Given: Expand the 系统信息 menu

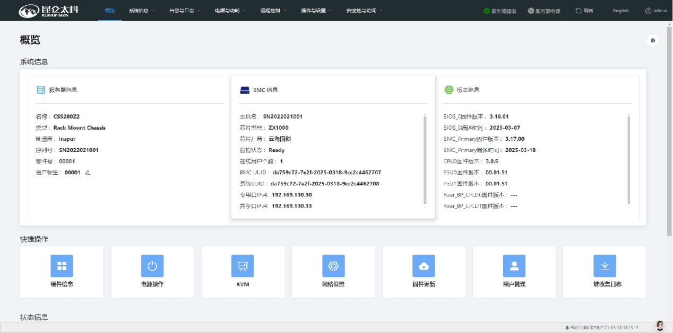Looking at the screenshot, I should tap(142, 11).
